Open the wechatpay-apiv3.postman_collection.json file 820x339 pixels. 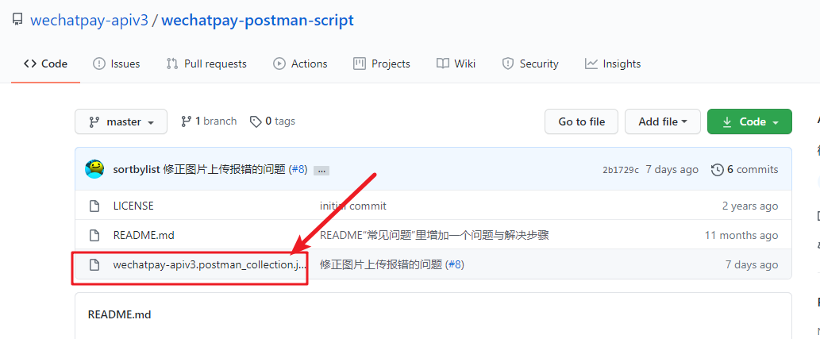[x=210, y=264]
